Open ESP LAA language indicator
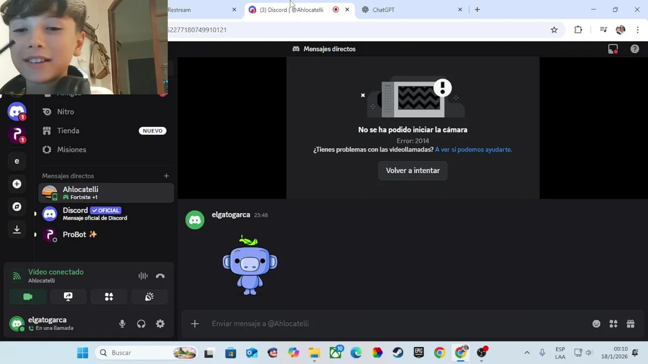 click(x=560, y=353)
